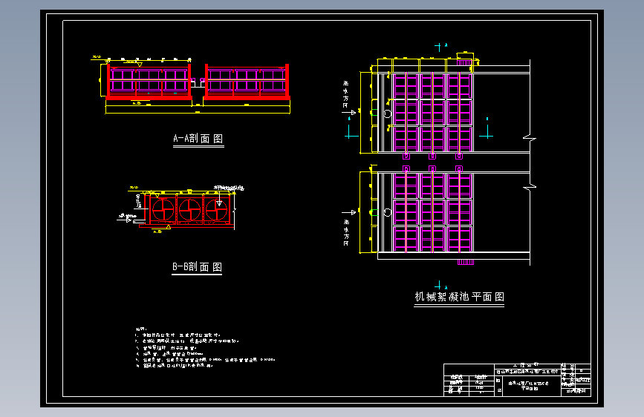
Task: Click the title block table at bottom right
Action: [517, 380]
